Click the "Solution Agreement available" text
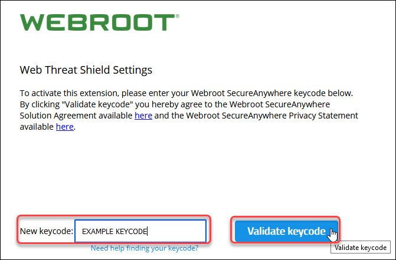The width and height of the screenshot is (396, 260). [x=76, y=116]
